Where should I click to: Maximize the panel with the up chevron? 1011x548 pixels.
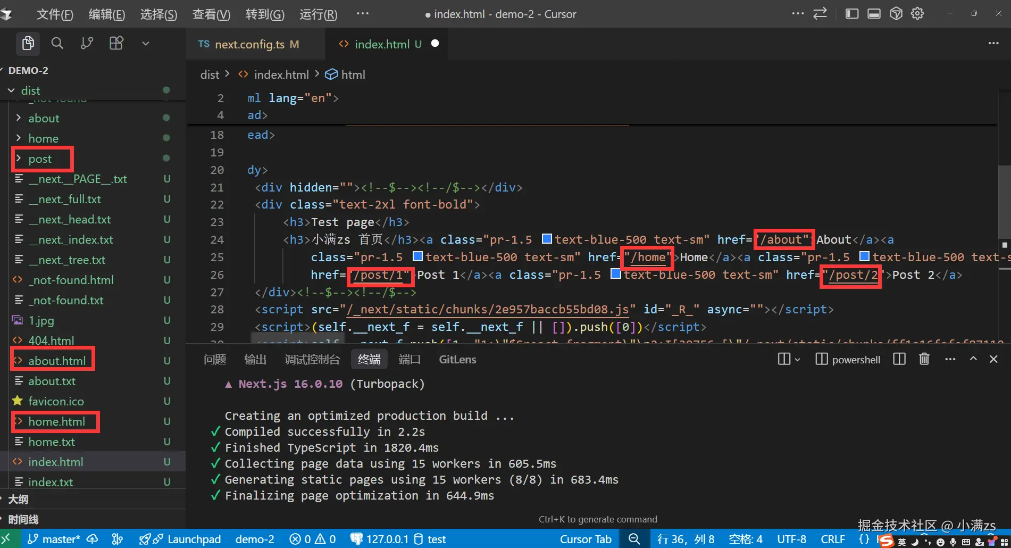(x=973, y=359)
